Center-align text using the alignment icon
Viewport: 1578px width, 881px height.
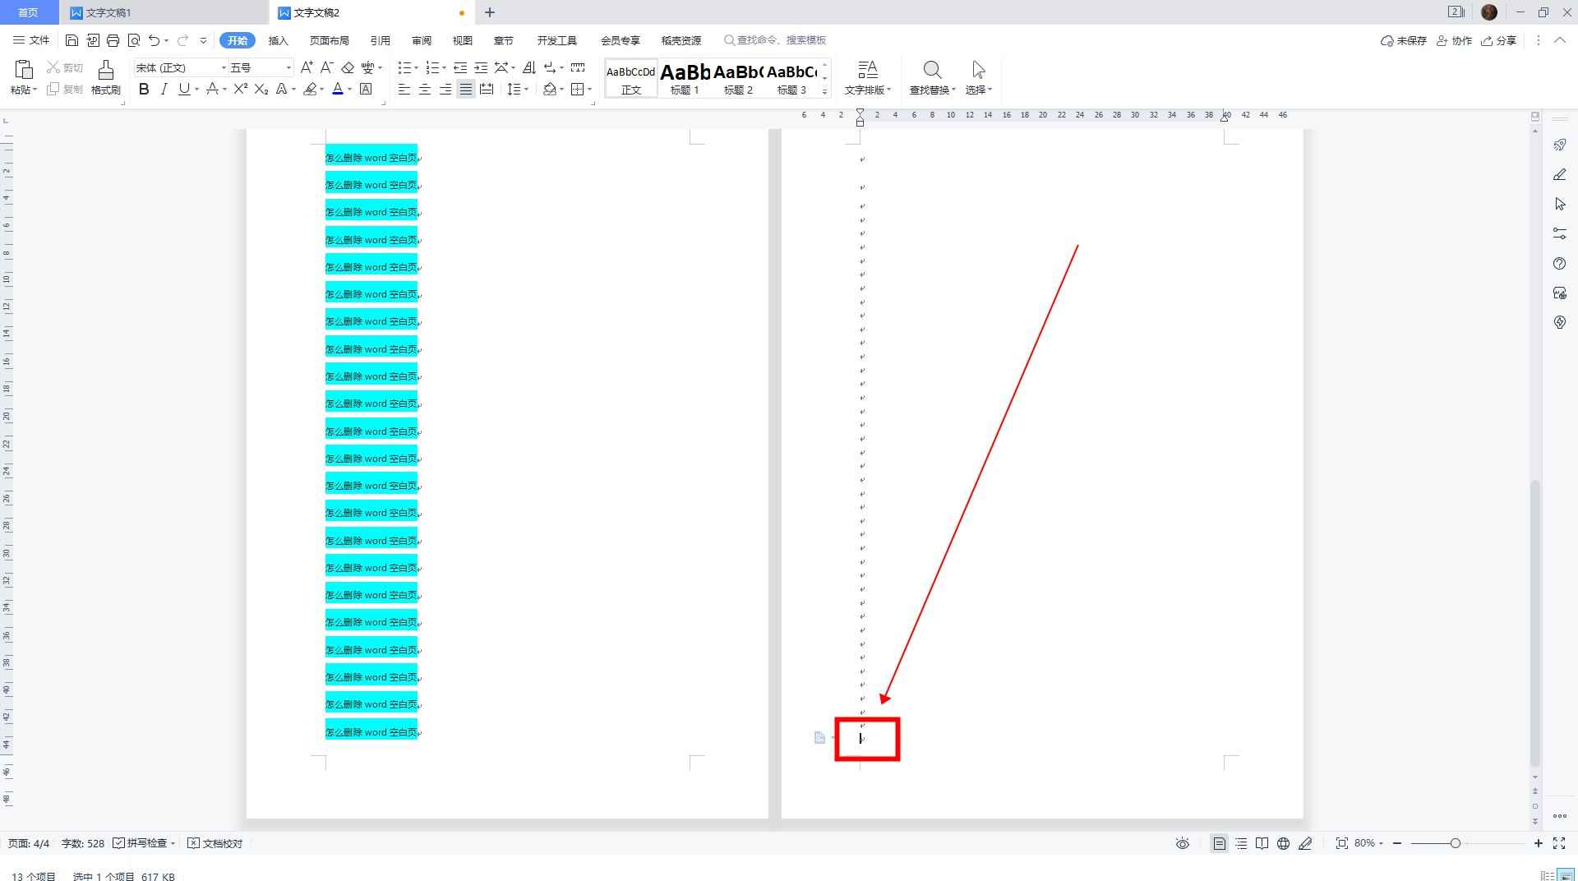click(x=425, y=90)
